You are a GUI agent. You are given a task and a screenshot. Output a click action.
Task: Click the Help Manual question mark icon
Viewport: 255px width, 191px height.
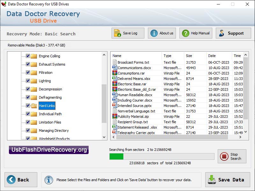186,33
